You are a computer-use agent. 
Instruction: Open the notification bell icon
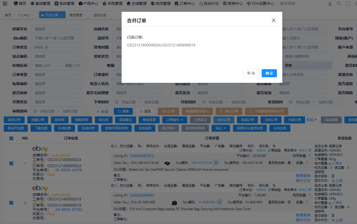click(x=356, y=3)
